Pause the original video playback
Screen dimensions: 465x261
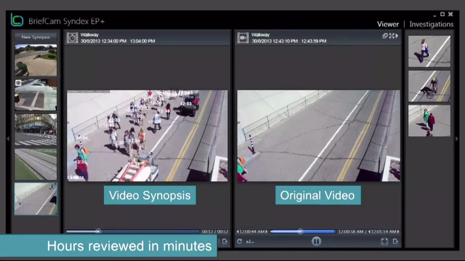(316, 241)
